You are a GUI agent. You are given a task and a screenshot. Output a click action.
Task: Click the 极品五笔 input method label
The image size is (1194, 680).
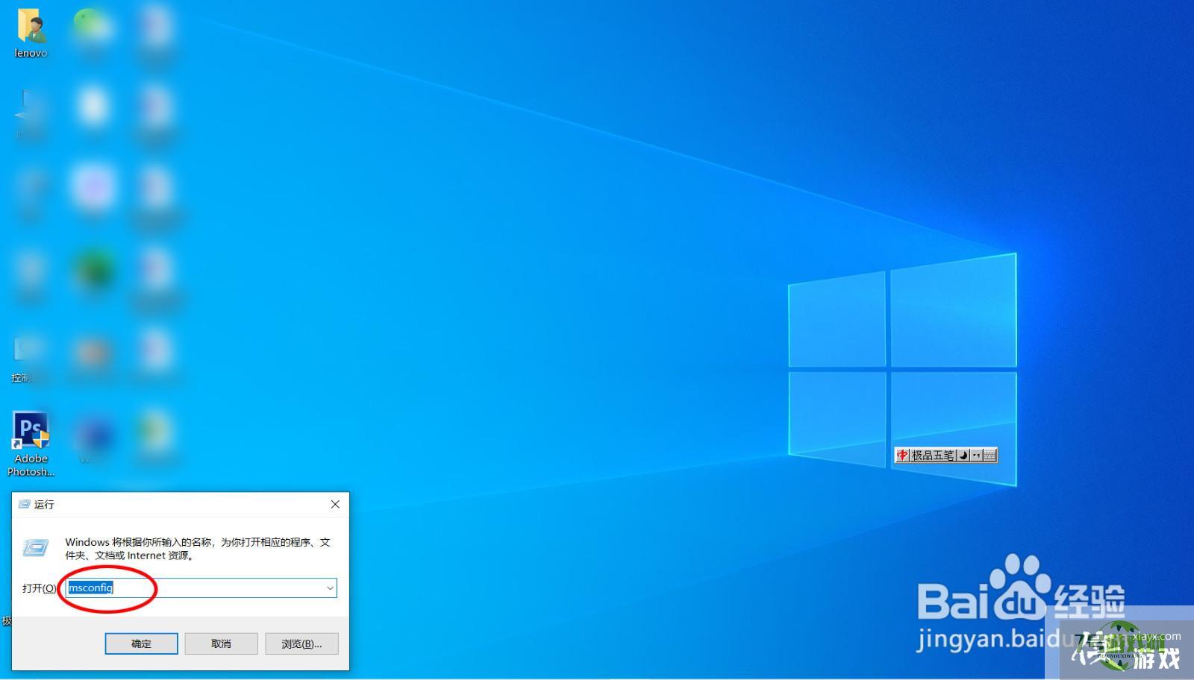(x=933, y=455)
